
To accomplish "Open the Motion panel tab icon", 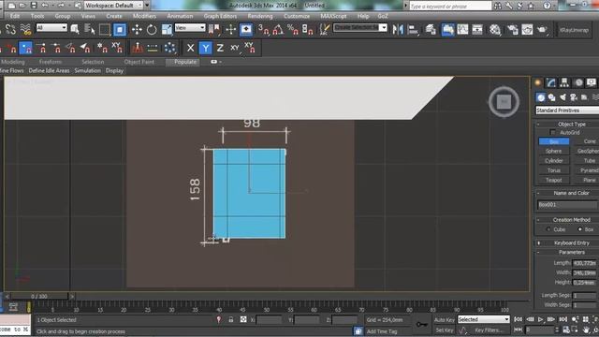I will pyautogui.click(x=578, y=82).
